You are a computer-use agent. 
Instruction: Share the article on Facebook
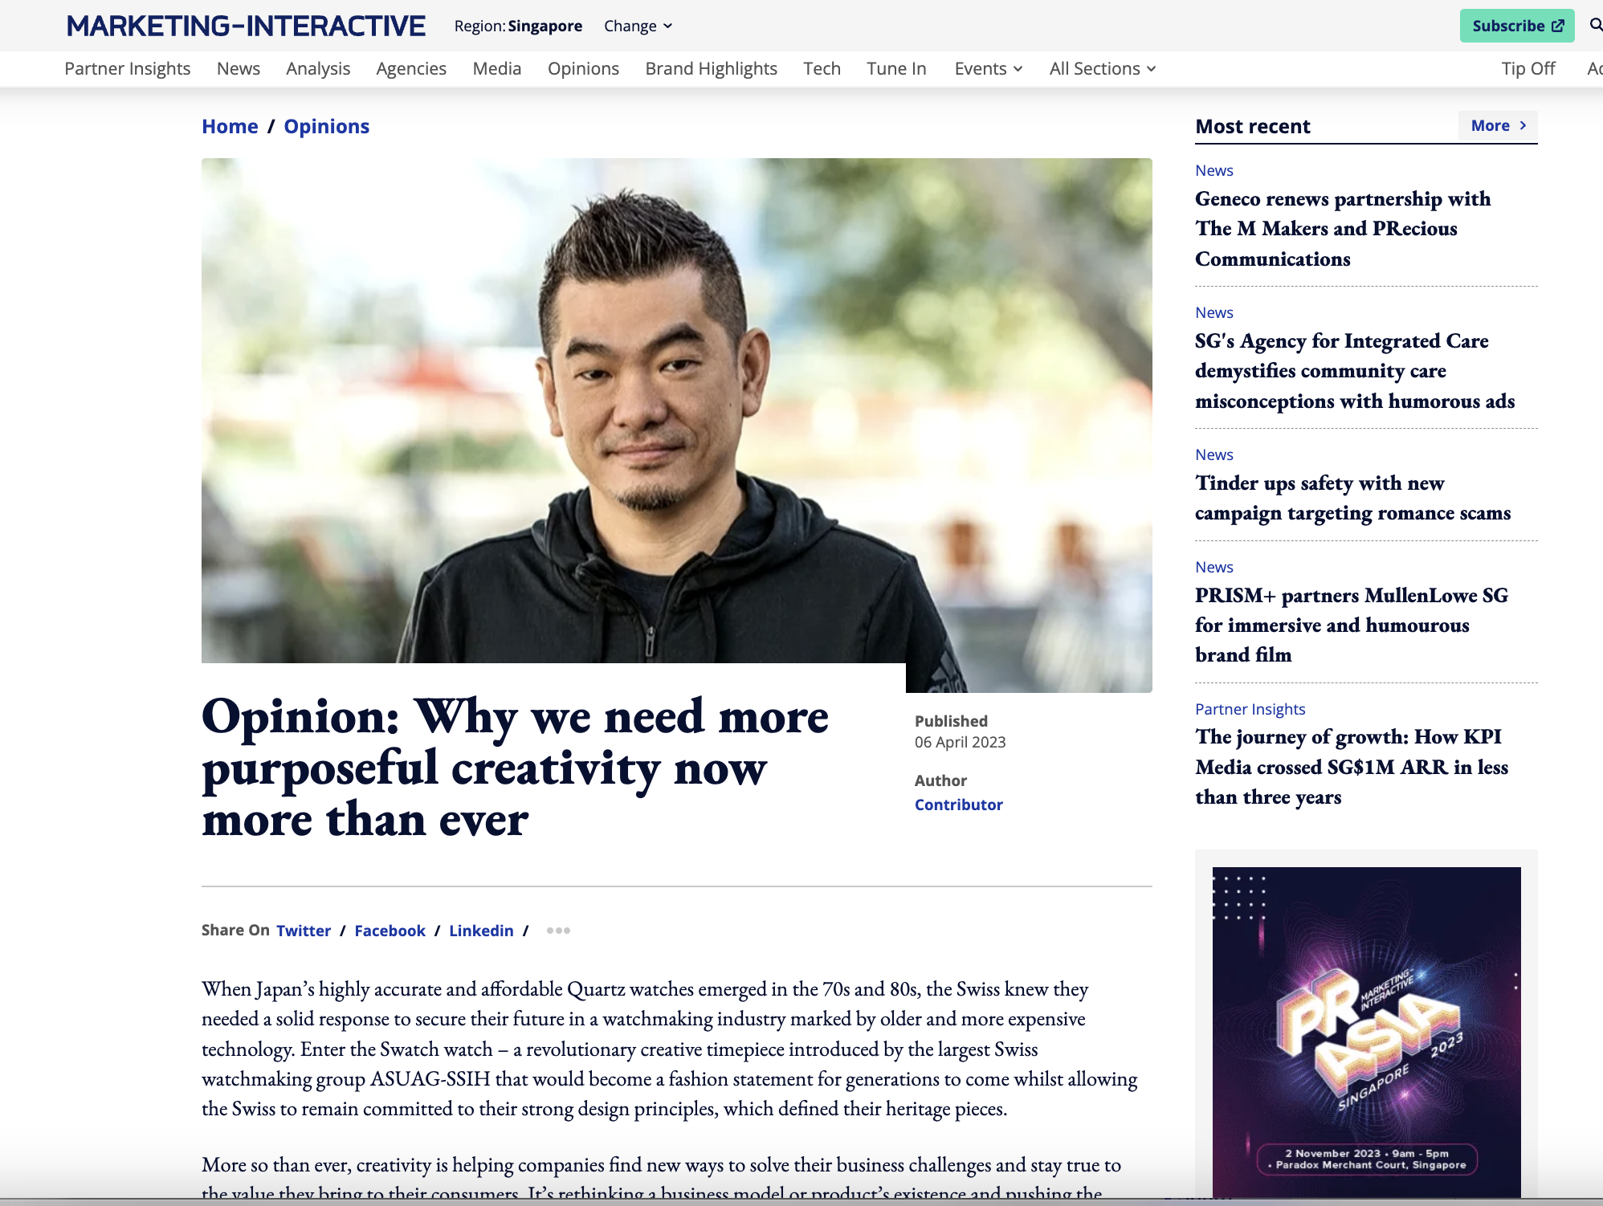pos(390,931)
